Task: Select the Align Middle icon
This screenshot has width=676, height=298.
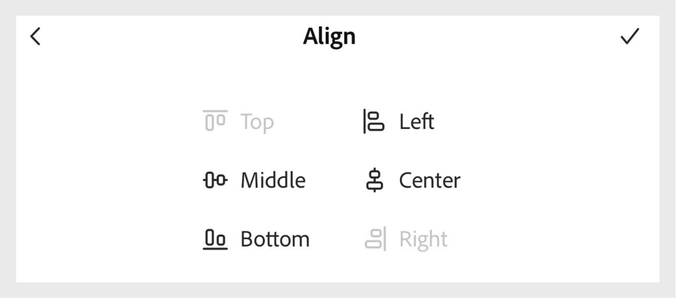Action: tap(214, 180)
